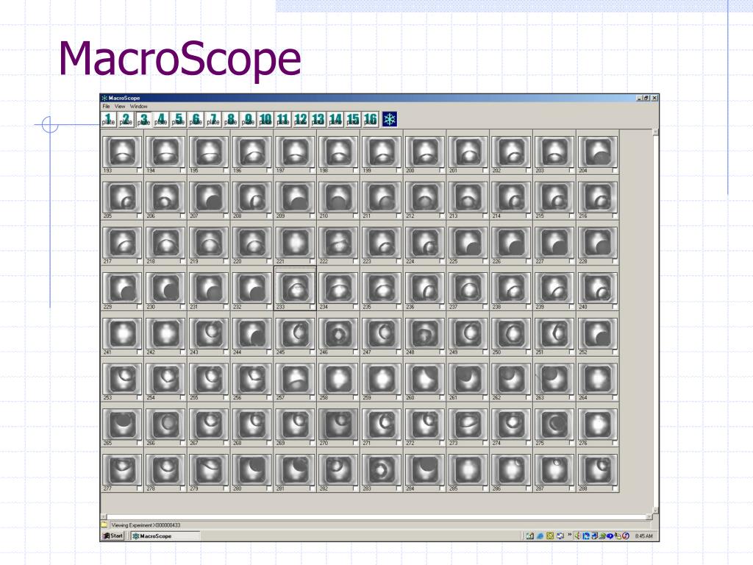Viewport: 753px width, 565px height.
Task: Open the File menu
Action: (106, 106)
